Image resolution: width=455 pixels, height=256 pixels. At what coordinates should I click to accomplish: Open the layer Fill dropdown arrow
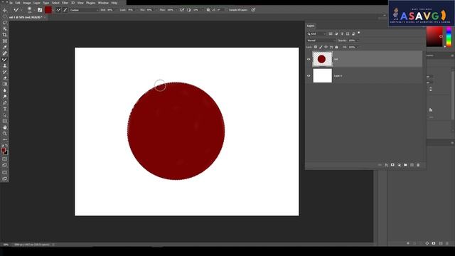click(x=358, y=47)
